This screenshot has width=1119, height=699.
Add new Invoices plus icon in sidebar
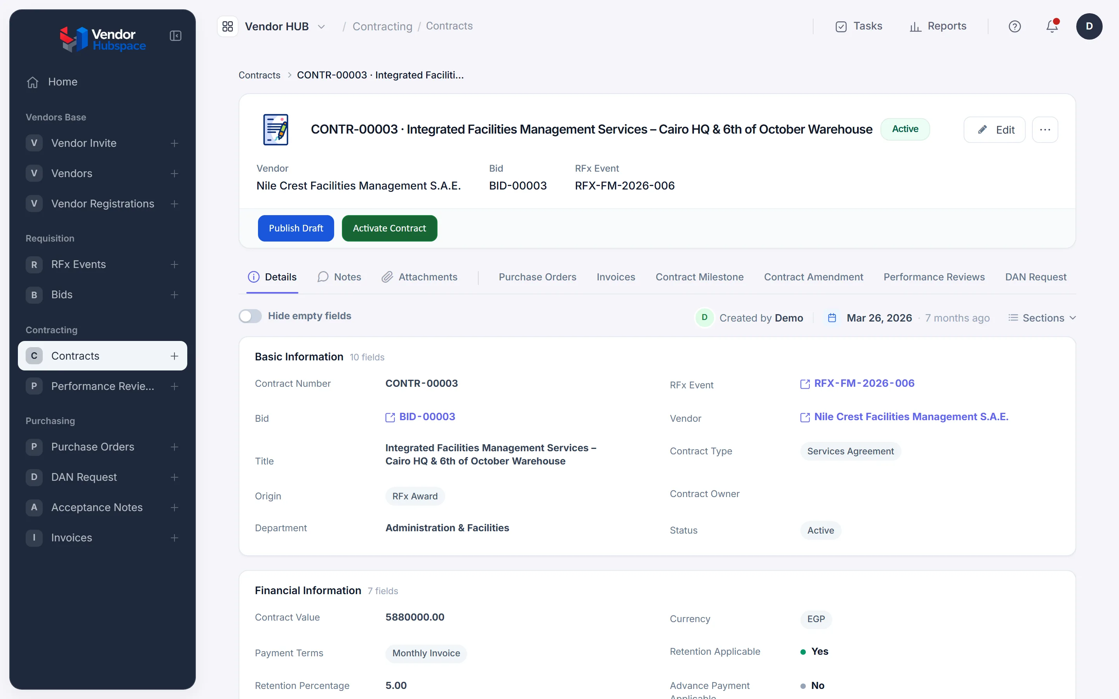click(x=174, y=538)
